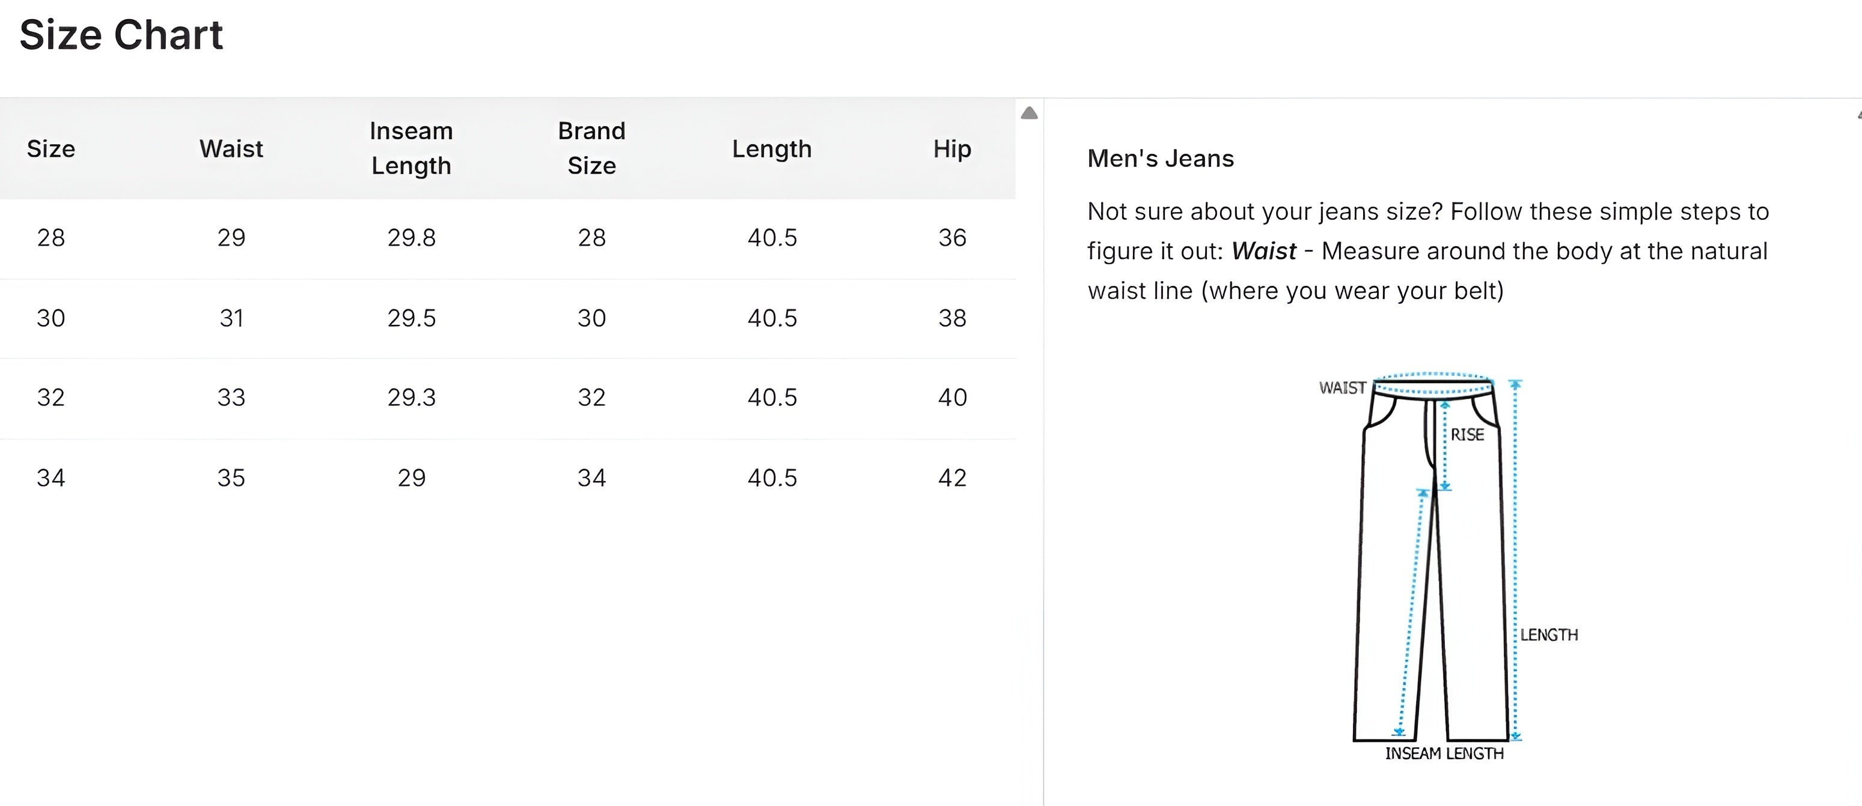Click the Men's Jeans heading
The image size is (1862, 806).
(x=1160, y=158)
